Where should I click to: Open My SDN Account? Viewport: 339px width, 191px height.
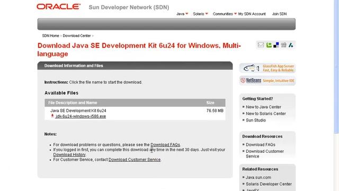coord(252,14)
